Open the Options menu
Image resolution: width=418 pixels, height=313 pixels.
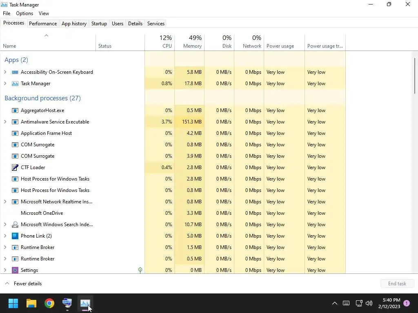tap(24, 13)
